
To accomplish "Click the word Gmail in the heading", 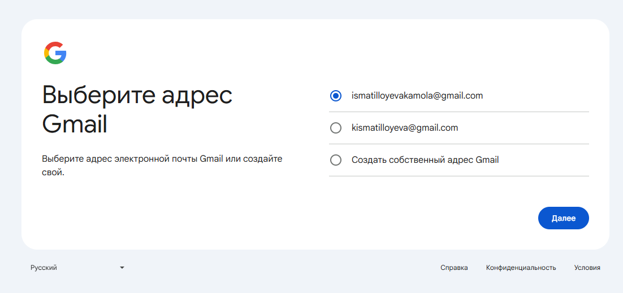I will [75, 125].
